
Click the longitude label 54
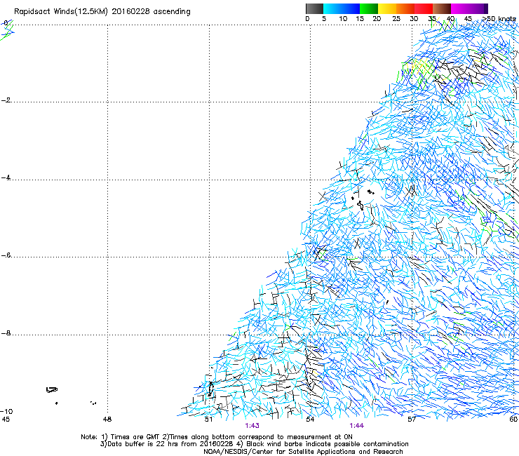[x=310, y=420]
